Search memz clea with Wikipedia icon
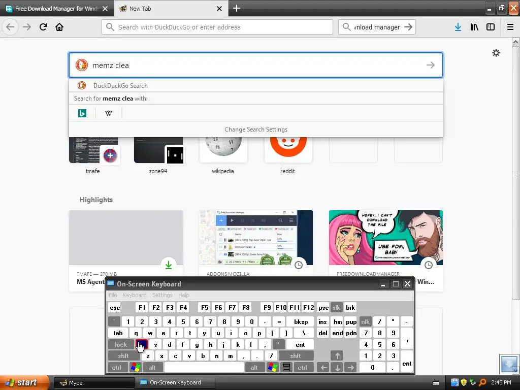The width and height of the screenshot is (520, 390). (x=109, y=113)
